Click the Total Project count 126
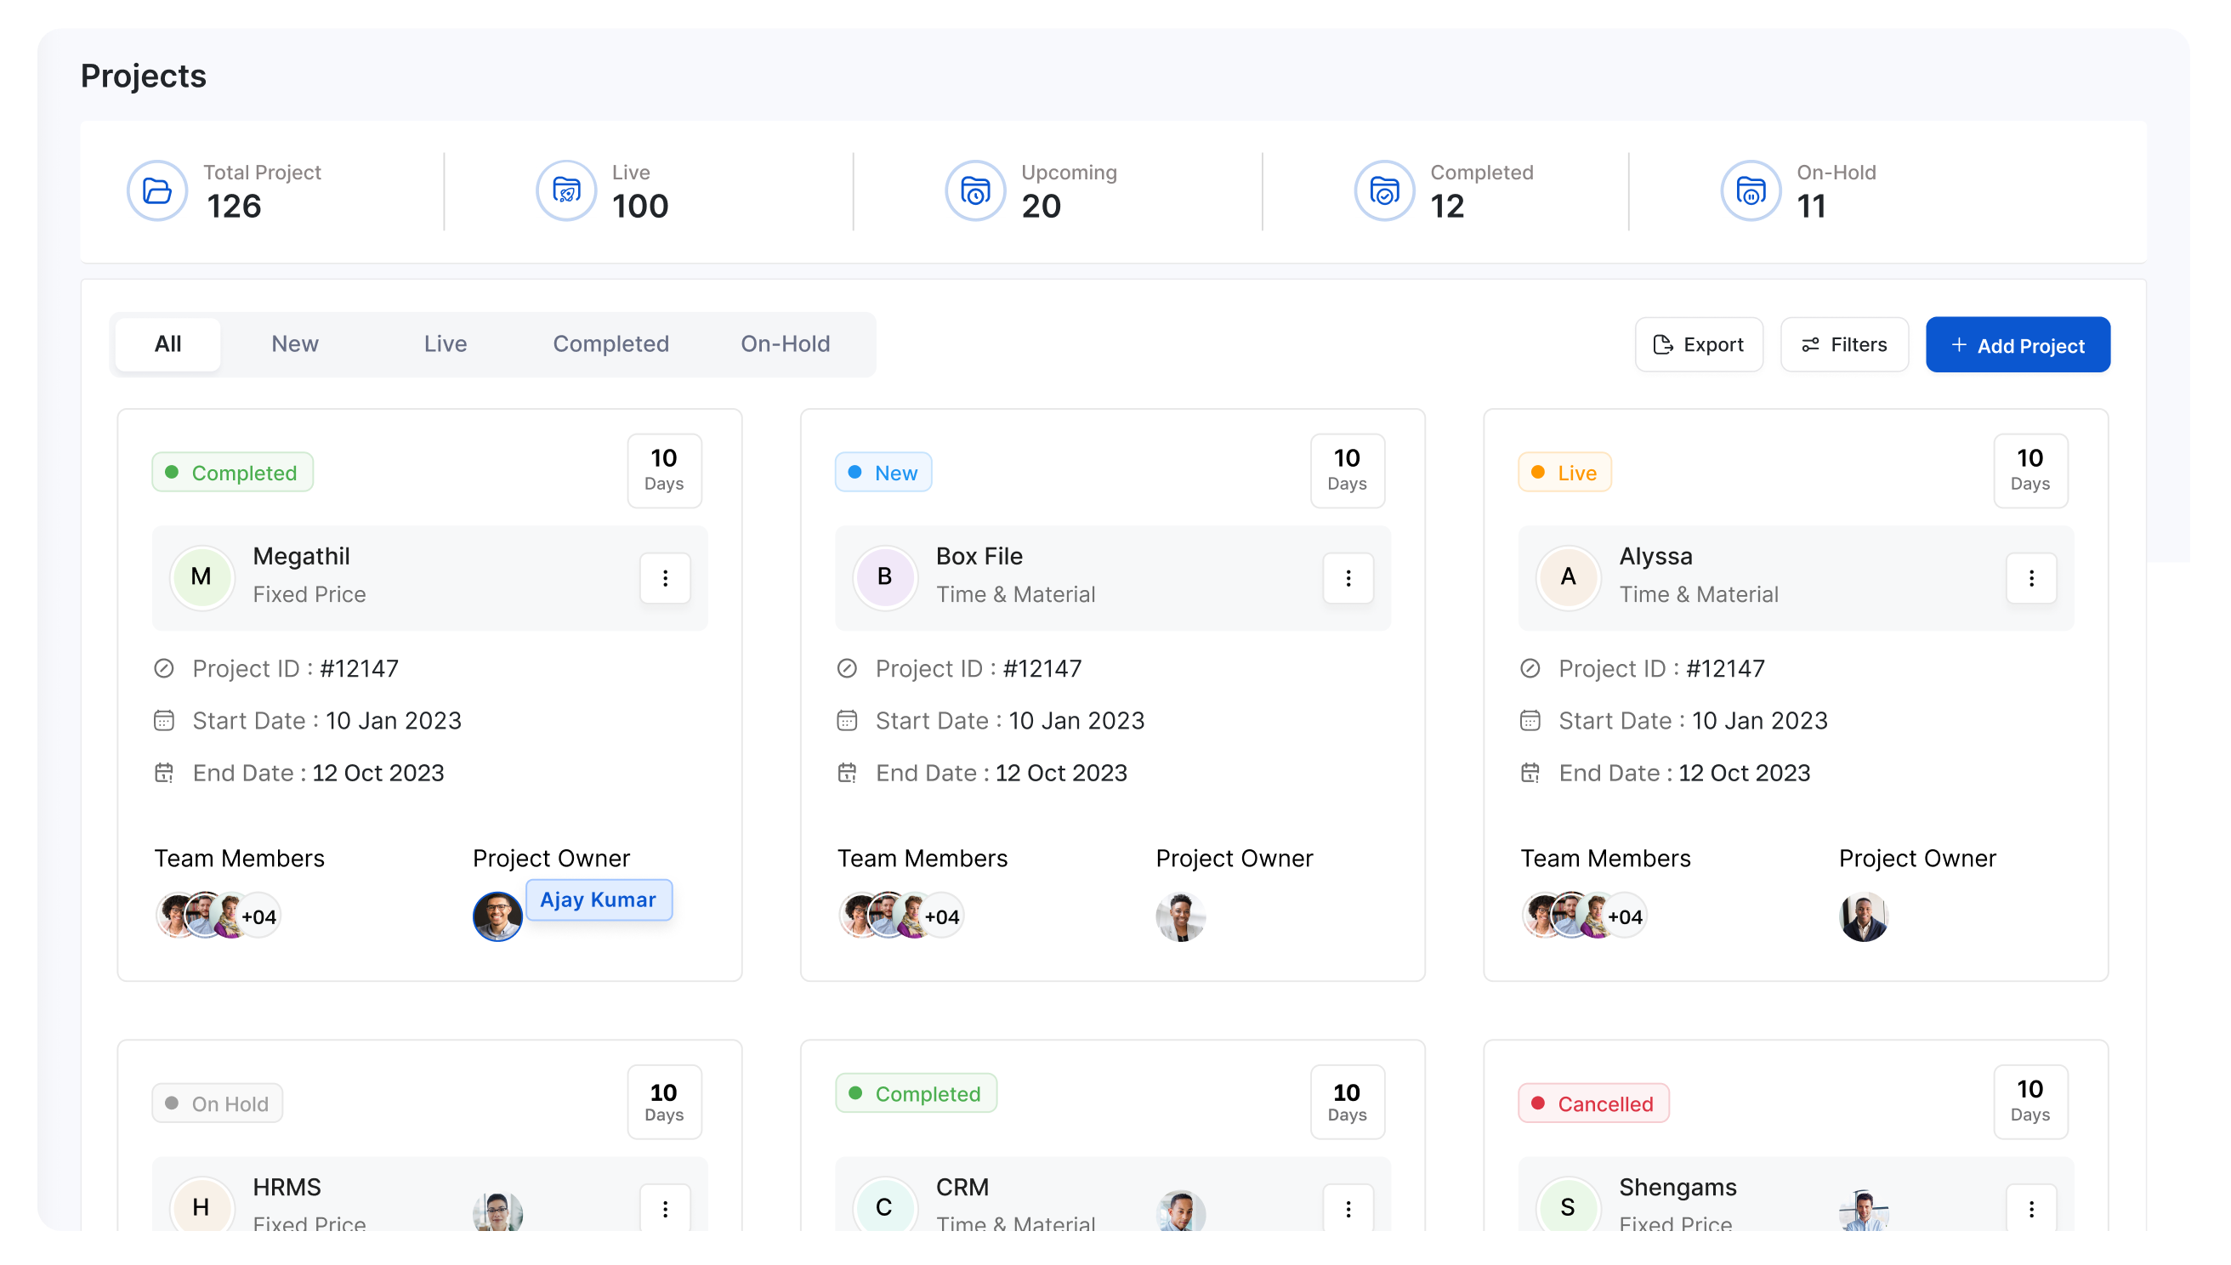This screenshot has width=2231, height=1265. tap(234, 206)
